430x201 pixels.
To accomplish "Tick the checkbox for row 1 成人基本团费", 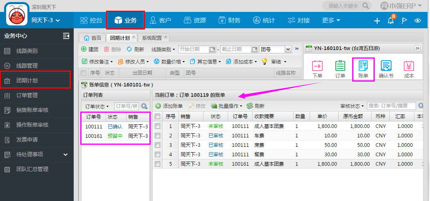I will 157,126.
